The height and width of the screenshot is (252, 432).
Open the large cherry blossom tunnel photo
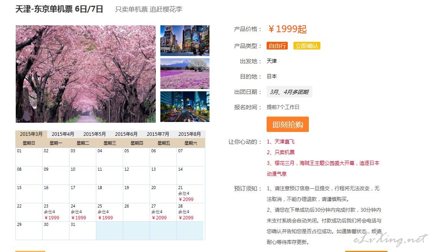(86, 74)
